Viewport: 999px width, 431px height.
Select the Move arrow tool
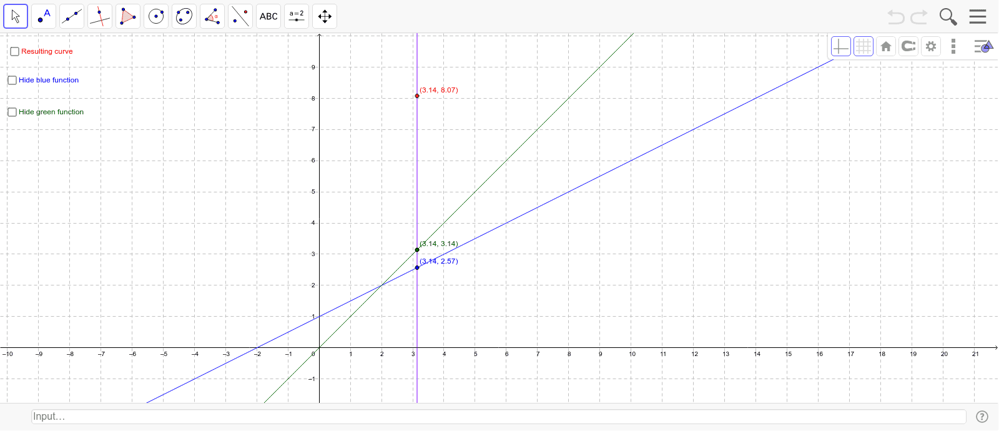16,16
